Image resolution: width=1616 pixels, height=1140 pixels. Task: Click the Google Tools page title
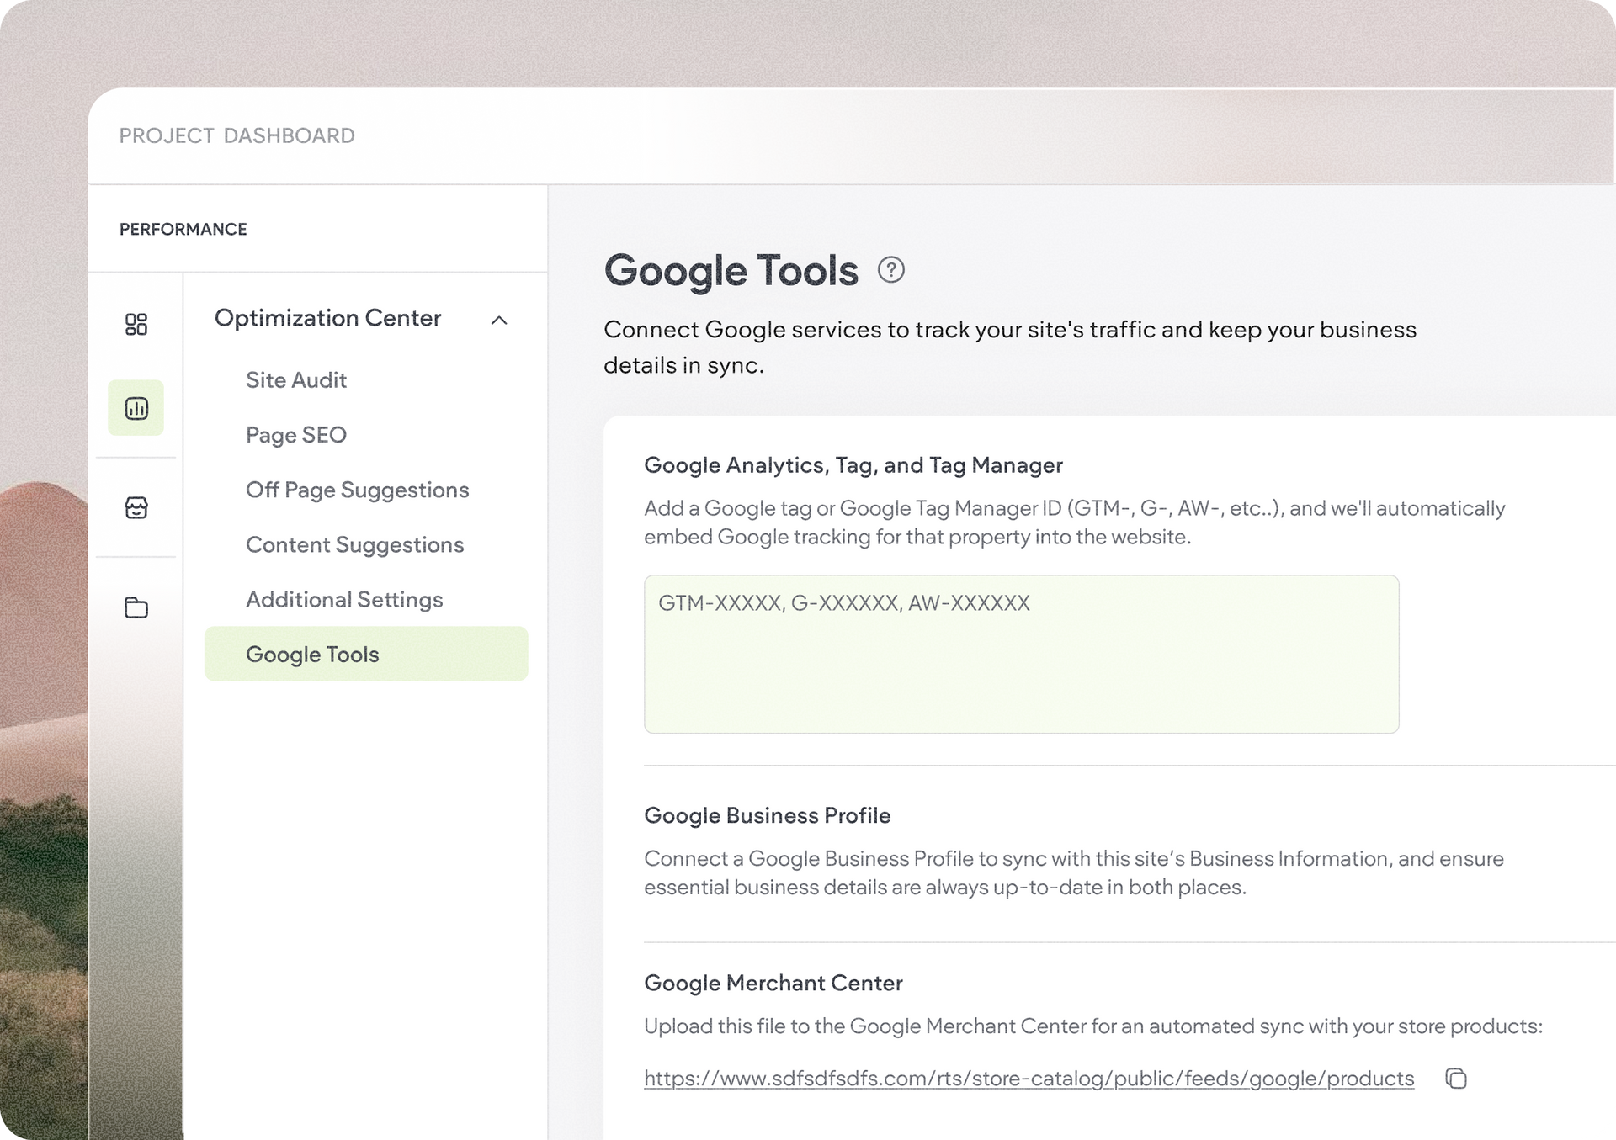(731, 271)
